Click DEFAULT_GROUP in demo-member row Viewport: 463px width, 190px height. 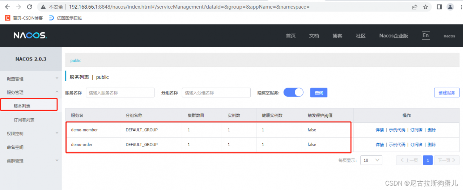click(x=141, y=130)
